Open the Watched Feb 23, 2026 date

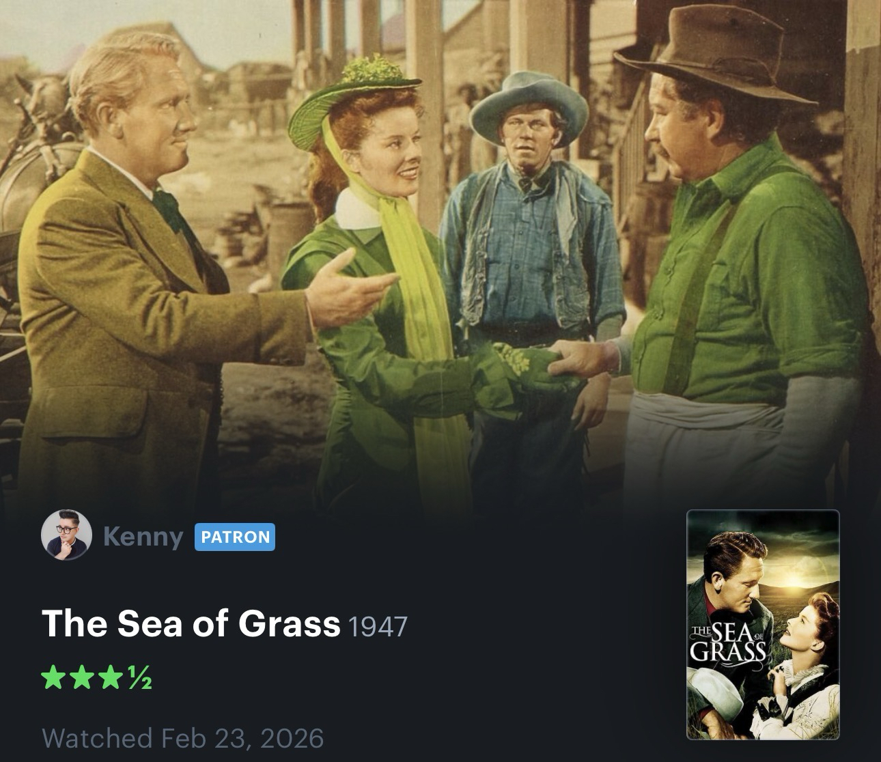coord(182,737)
